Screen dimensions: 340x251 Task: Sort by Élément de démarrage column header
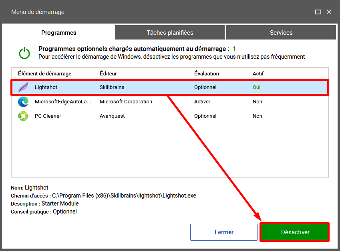click(44, 74)
